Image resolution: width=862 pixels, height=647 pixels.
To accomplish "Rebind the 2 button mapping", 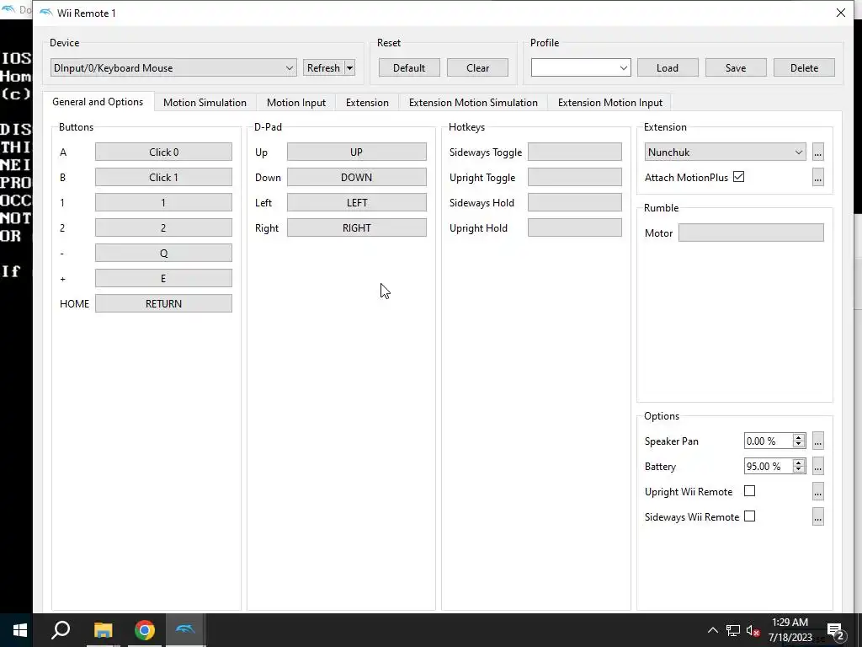I will point(163,227).
